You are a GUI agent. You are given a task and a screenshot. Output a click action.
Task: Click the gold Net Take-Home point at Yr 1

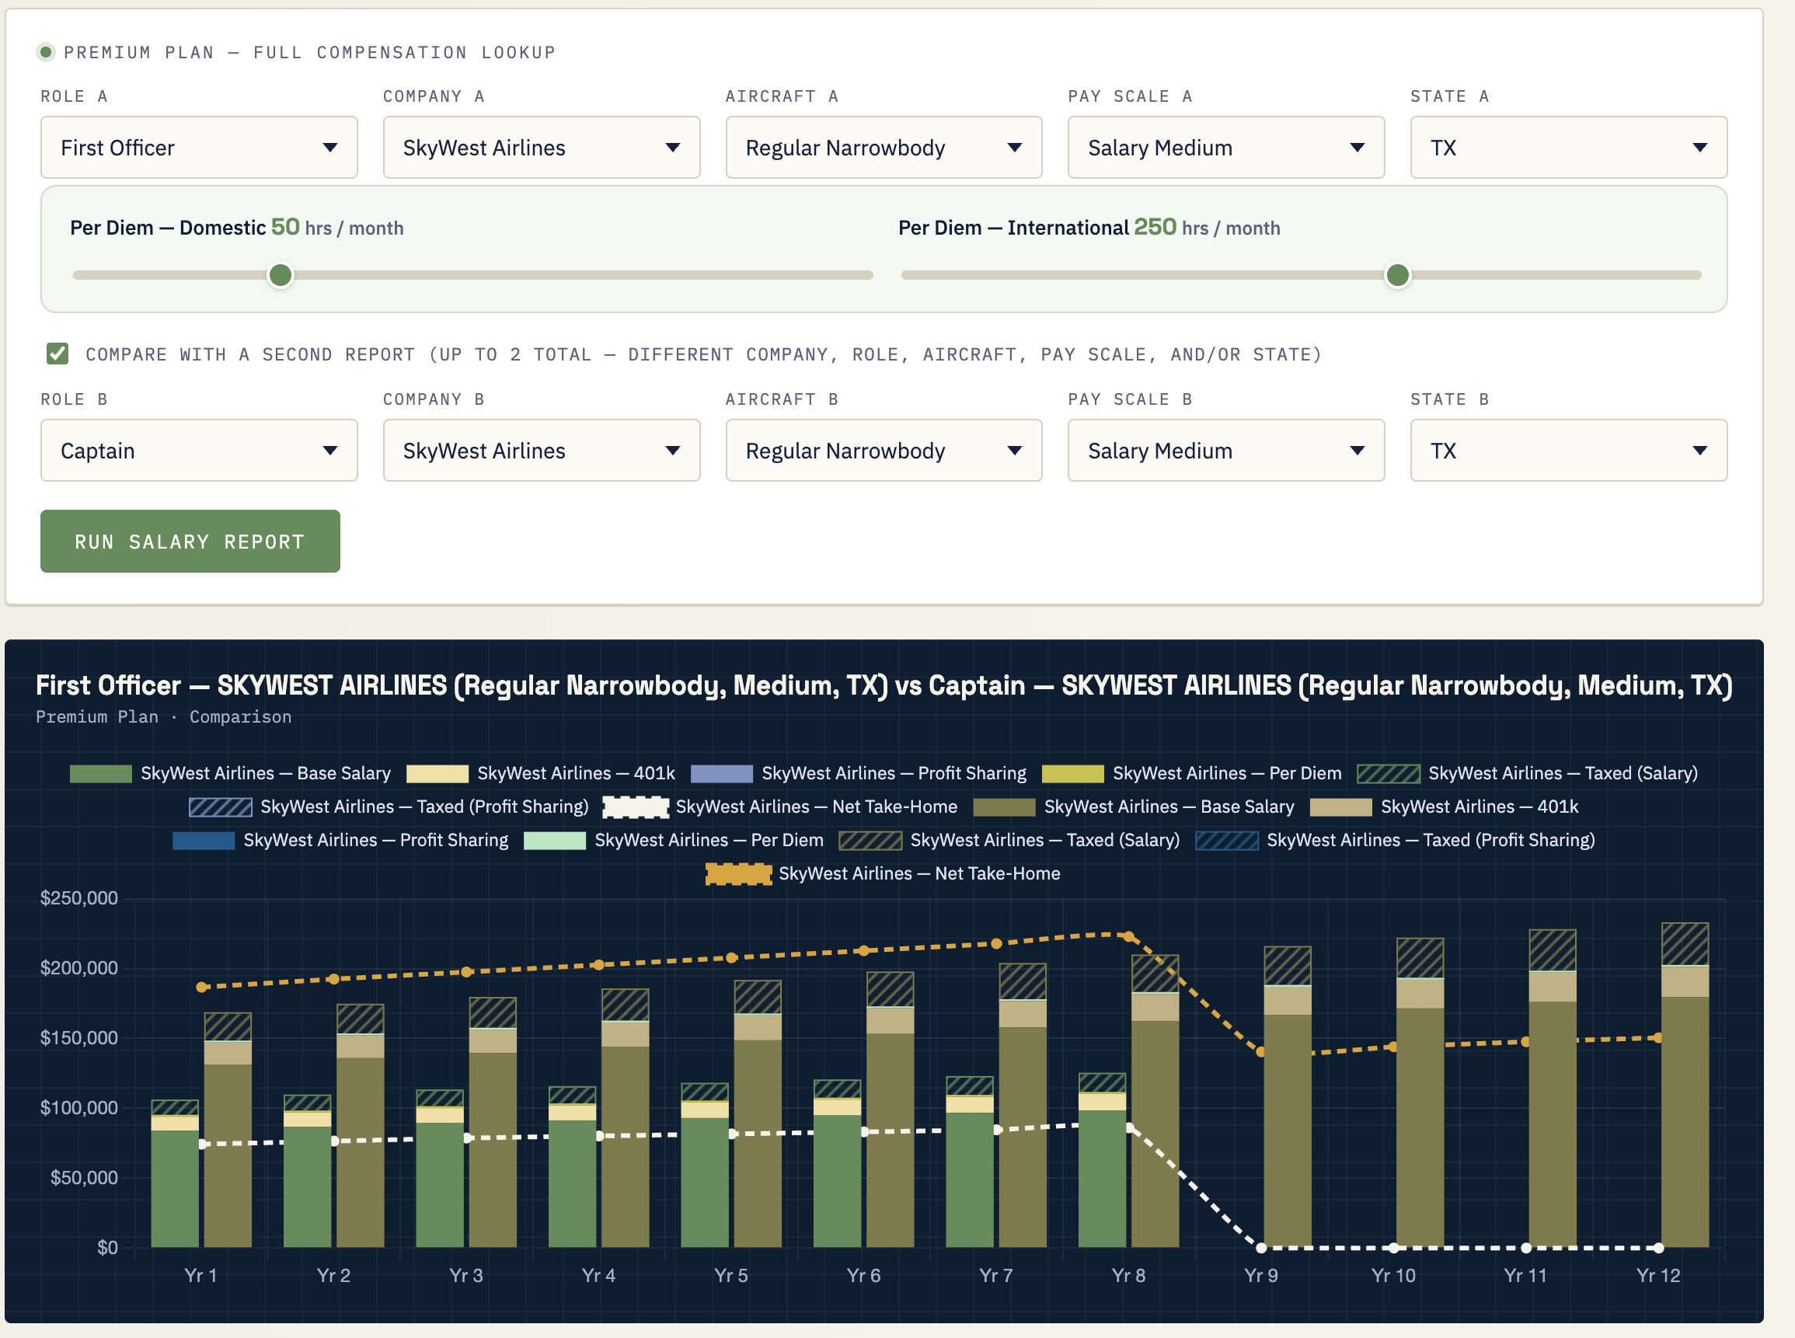(x=202, y=987)
